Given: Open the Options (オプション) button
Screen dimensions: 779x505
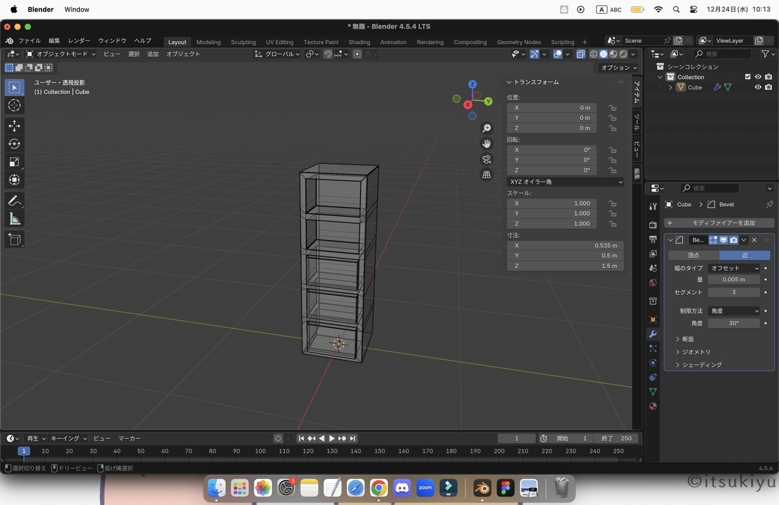Looking at the screenshot, I should click(x=619, y=67).
